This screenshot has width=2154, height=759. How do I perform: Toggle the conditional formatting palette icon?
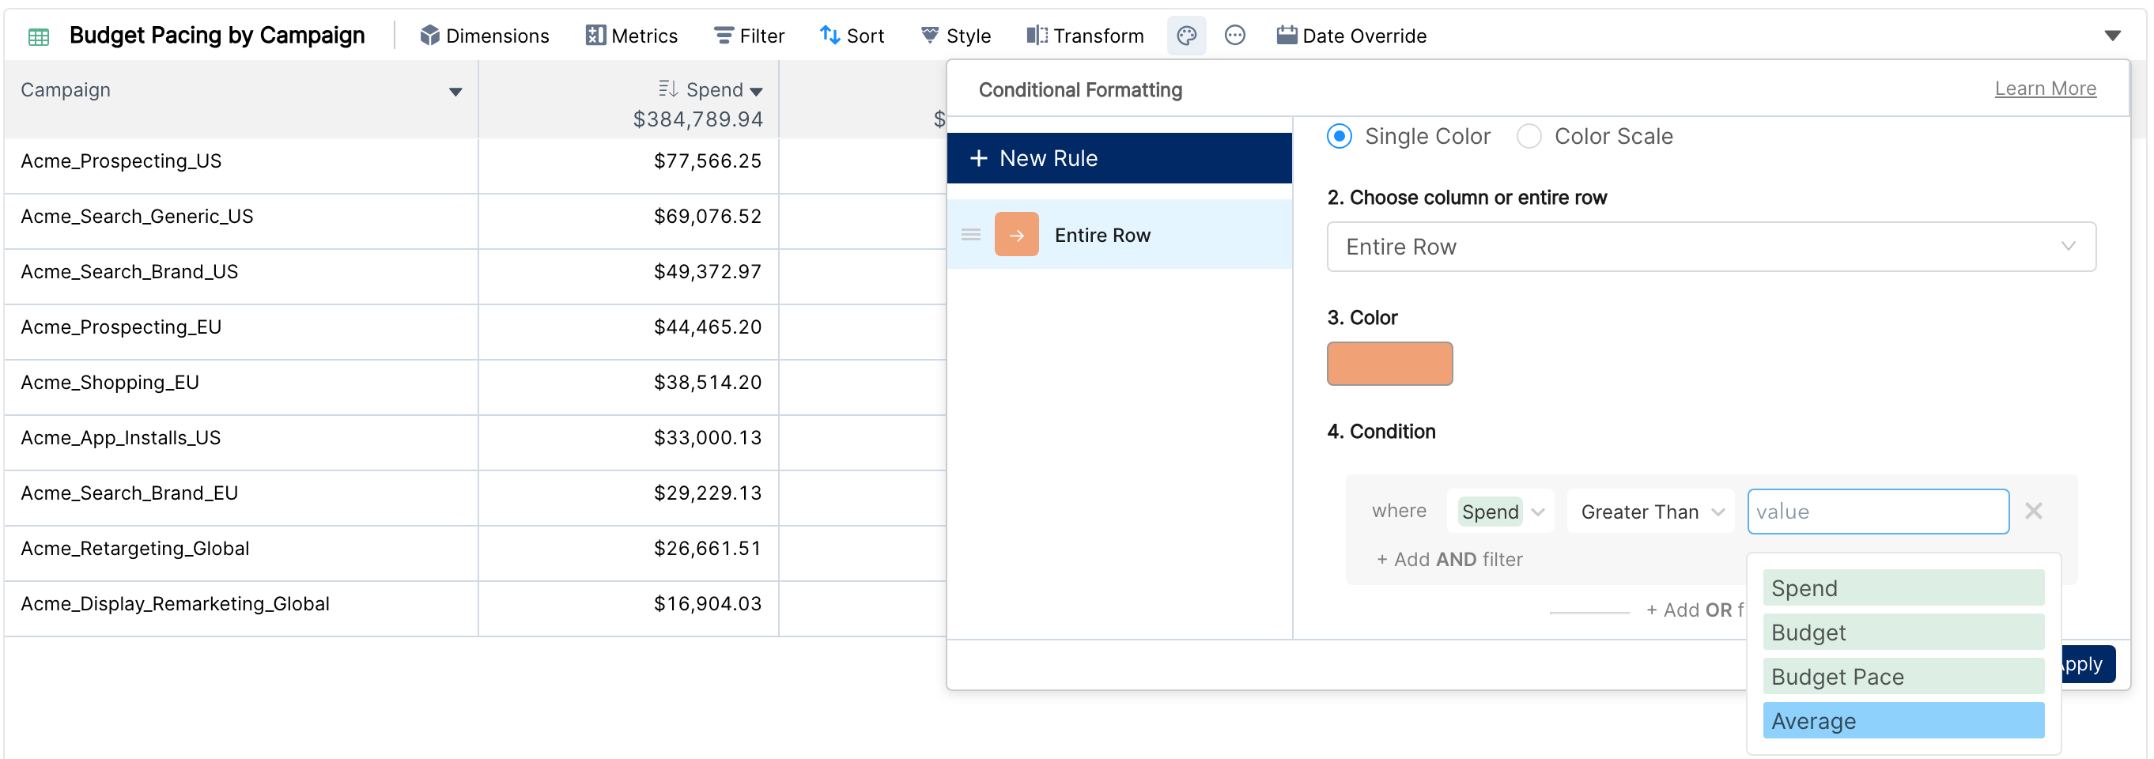pos(1185,36)
